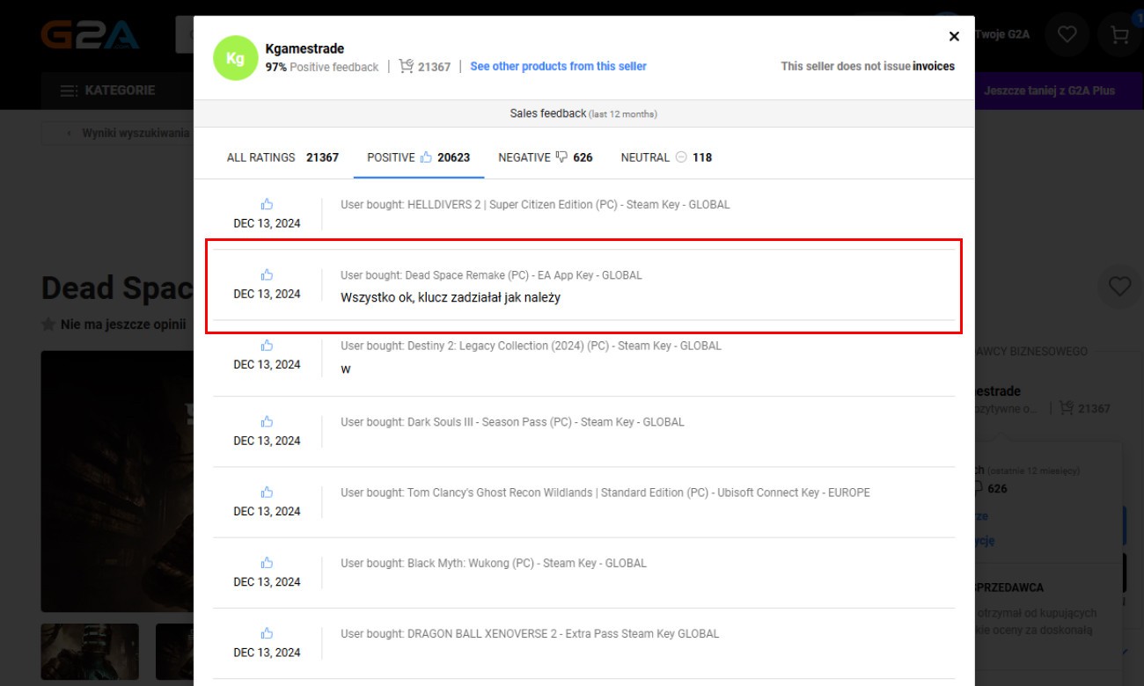The width and height of the screenshot is (1144, 686).
Task: Click thumbs-up icon in Ghost Recon Wildlands review
Action: pos(267,492)
